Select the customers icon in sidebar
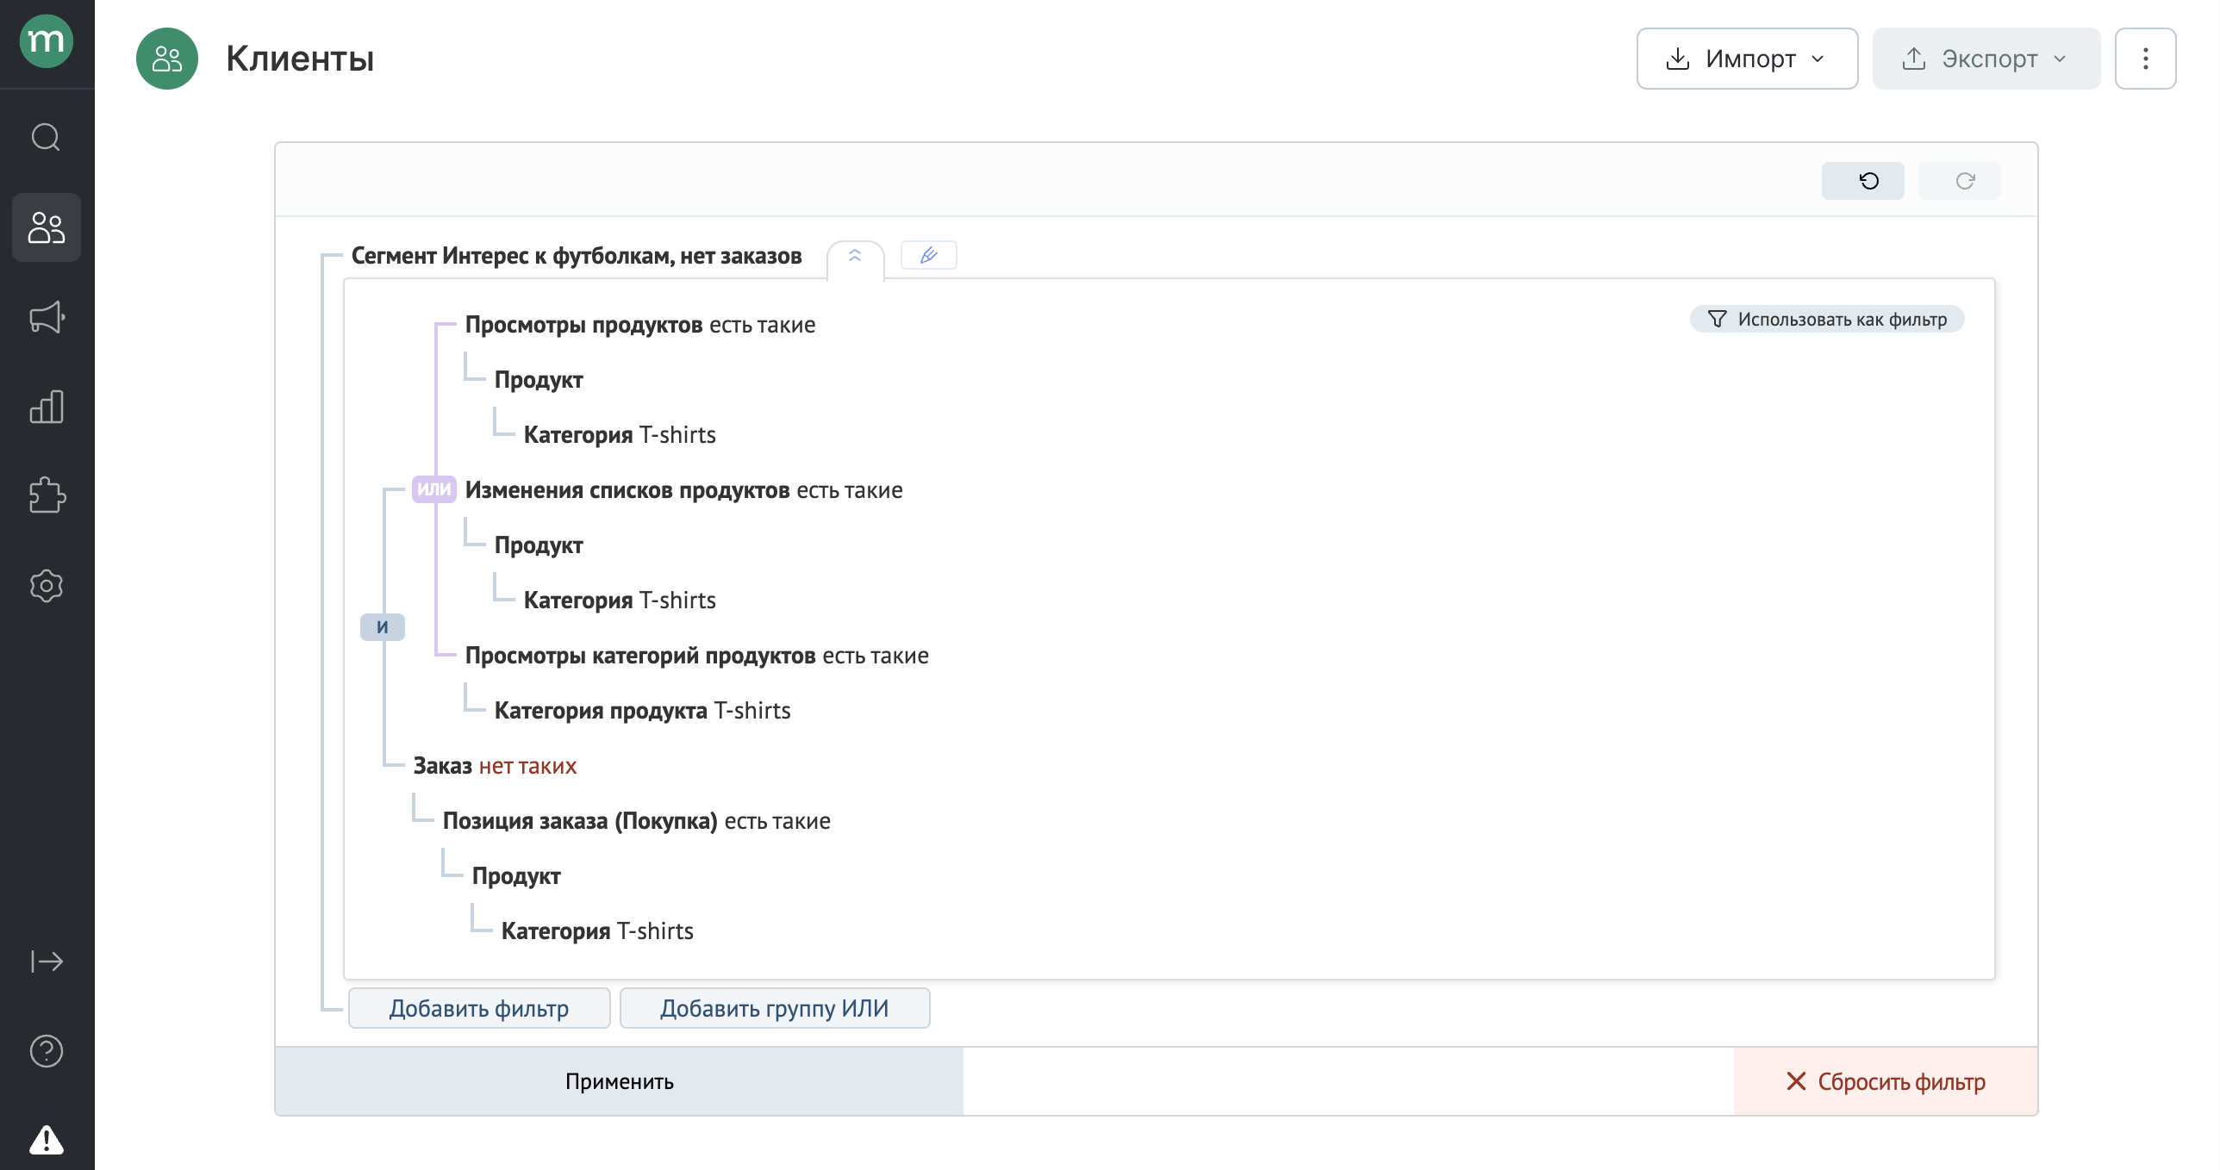The width and height of the screenshot is (2220, 1170). click(47, 227)
